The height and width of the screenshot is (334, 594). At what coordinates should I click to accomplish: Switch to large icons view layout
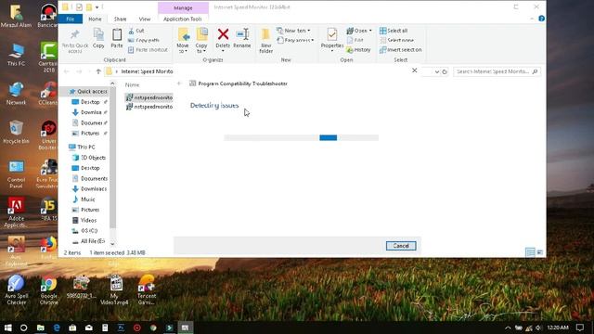tap(540, 252)
